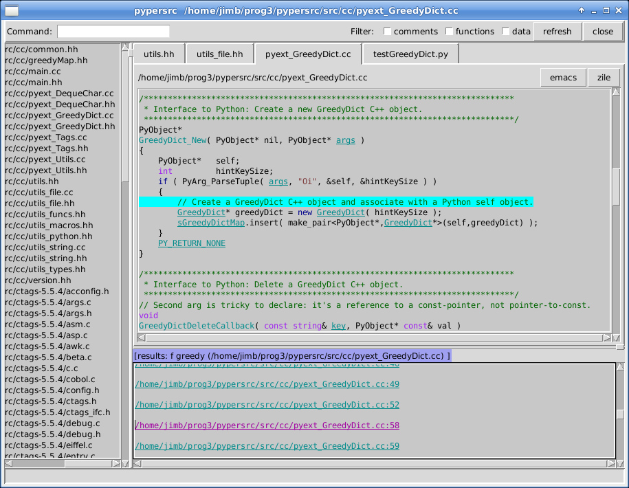Enable the functions filter checkbox
The width and height of the screenshot is (629, 488).
coord(450,32)
